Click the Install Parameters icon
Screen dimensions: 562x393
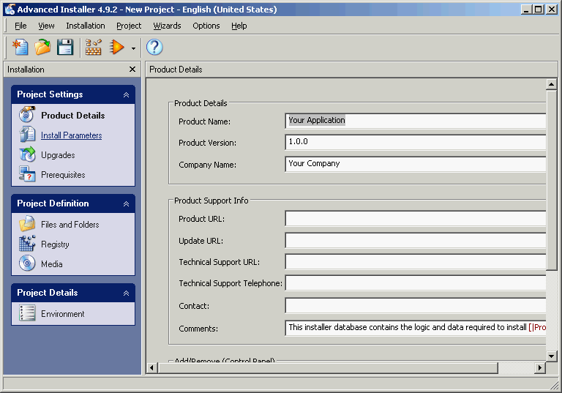coord(27,135)
